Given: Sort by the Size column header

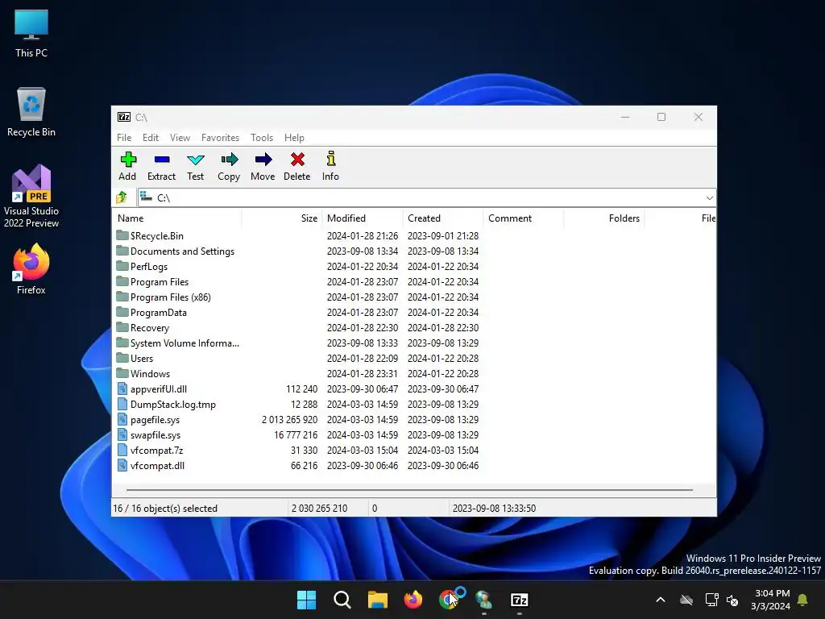Looking at the screenshot, I should [282, 218].
